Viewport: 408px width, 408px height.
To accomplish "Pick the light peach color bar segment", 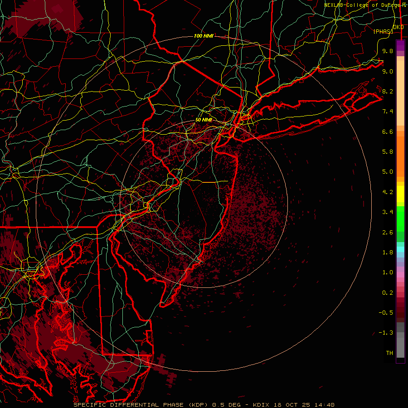I will click(400, 94).
